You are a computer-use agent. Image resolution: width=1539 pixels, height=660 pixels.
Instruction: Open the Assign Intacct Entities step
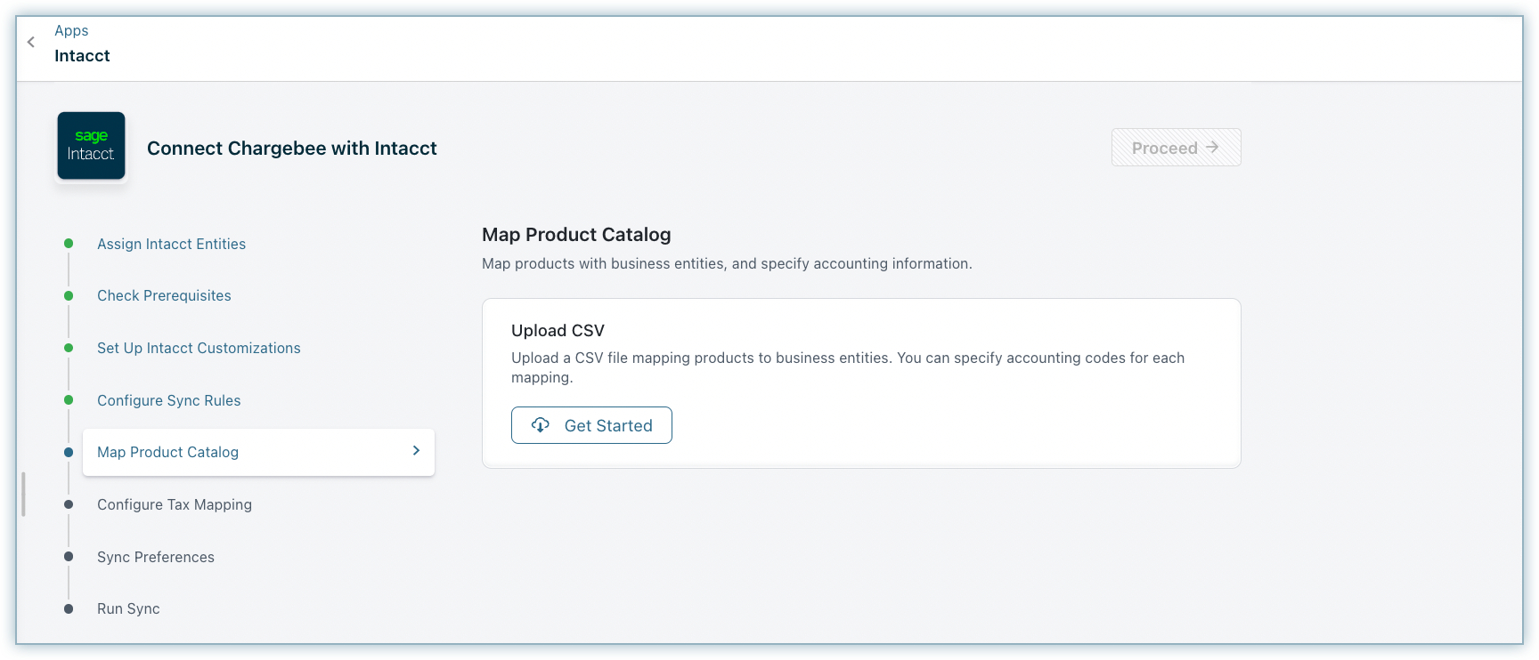tap(171, 244)
